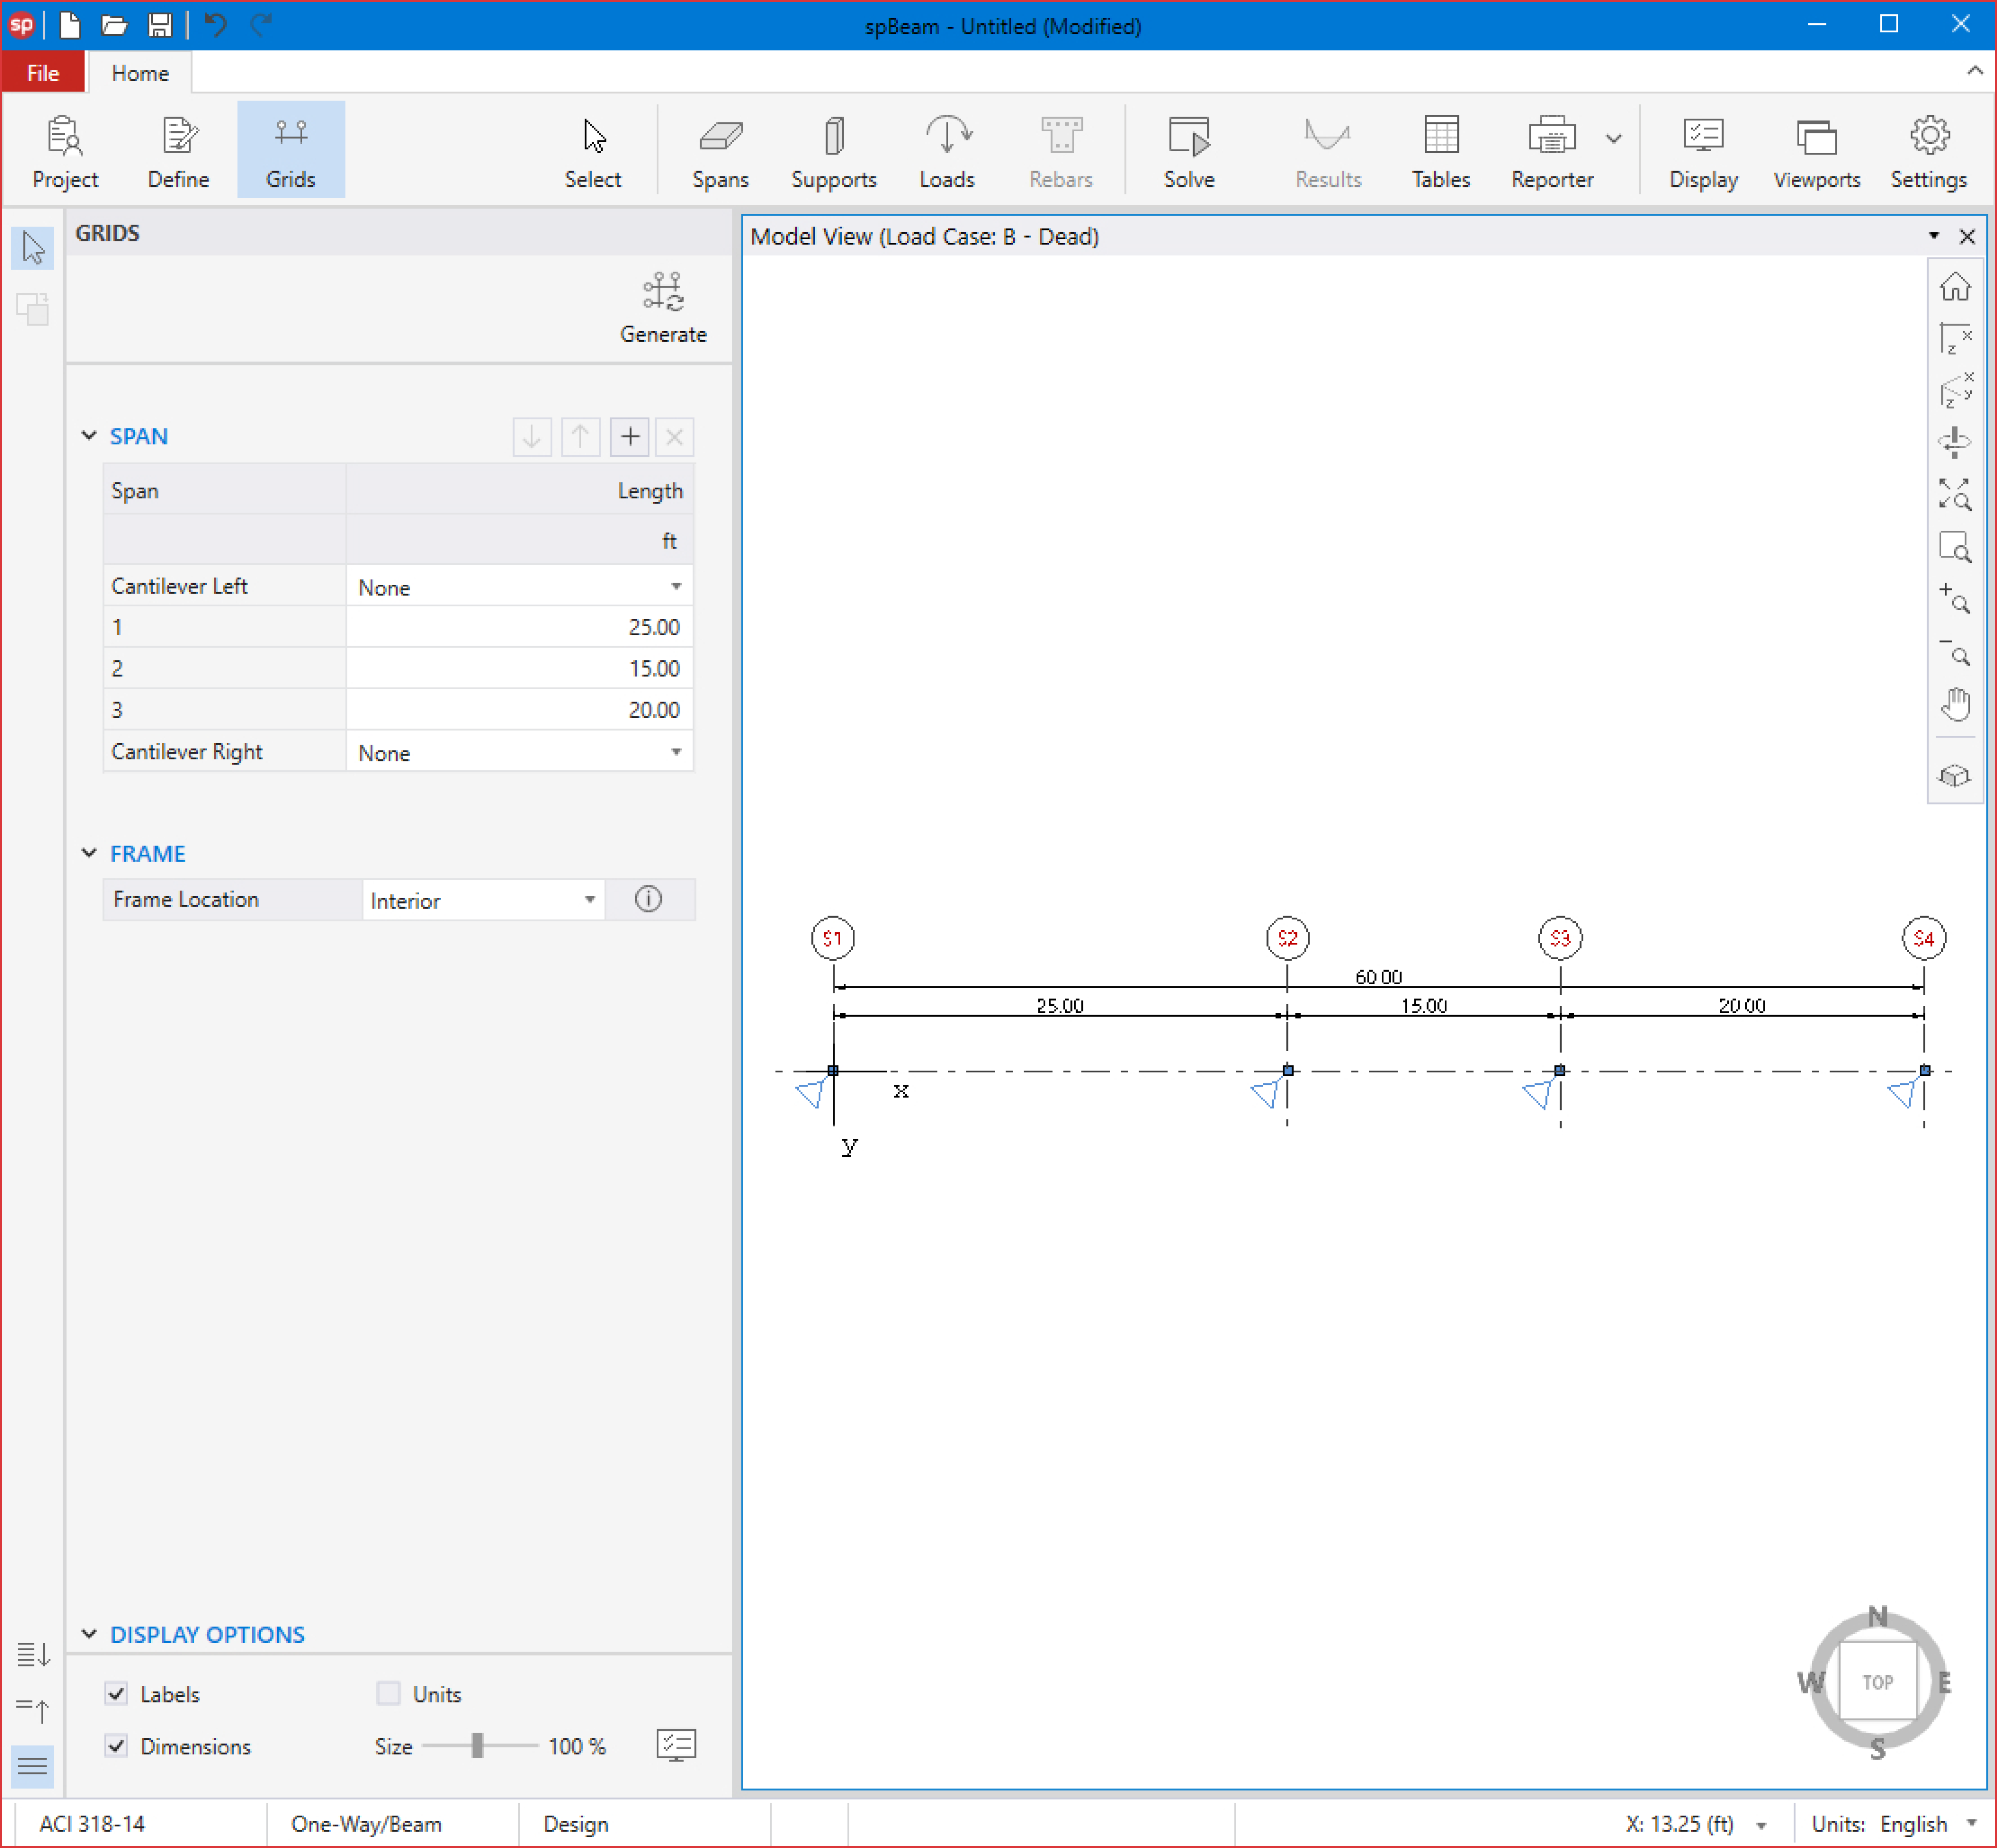Uncheck the Labels checkbox
Viewport: 1997px width, 1848px height.
(117, 1693)
